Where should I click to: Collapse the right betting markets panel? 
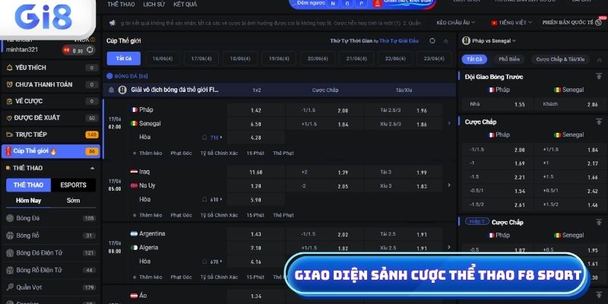click(599, 59)
